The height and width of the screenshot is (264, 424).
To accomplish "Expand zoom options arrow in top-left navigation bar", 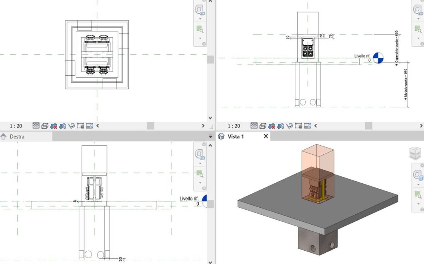I will pyautogui.click(x=200, y=38).
